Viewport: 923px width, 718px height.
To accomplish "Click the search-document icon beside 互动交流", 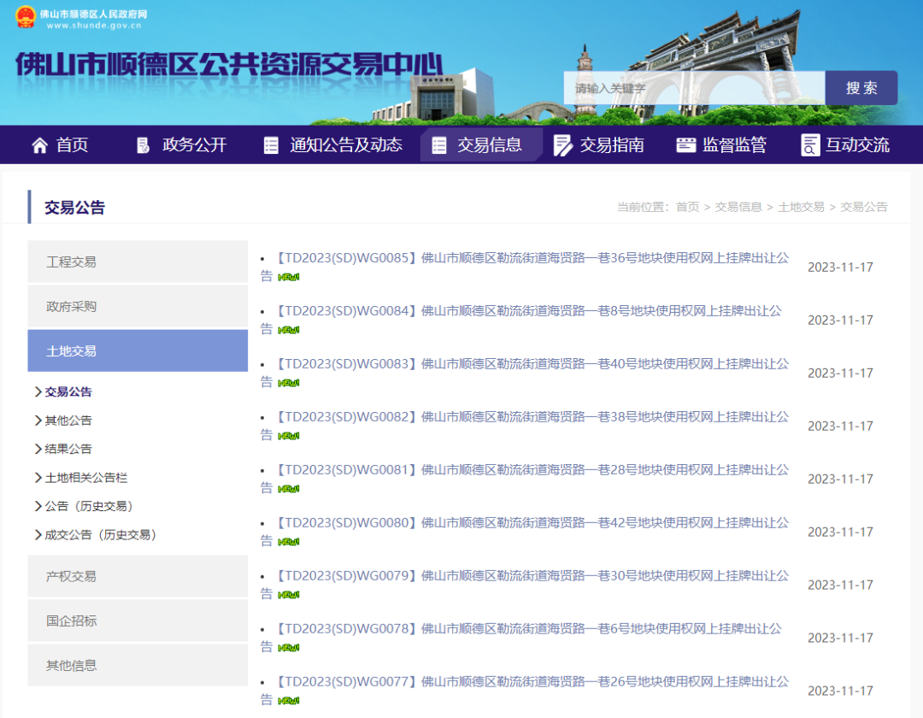I will tap(810, 145).
